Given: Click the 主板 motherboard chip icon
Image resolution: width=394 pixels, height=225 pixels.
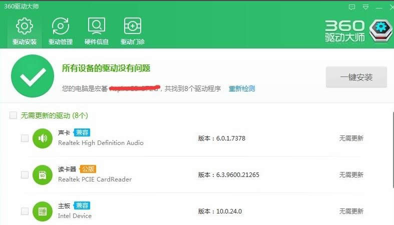Looking at the screenshot, I should (x=43, y=211).
